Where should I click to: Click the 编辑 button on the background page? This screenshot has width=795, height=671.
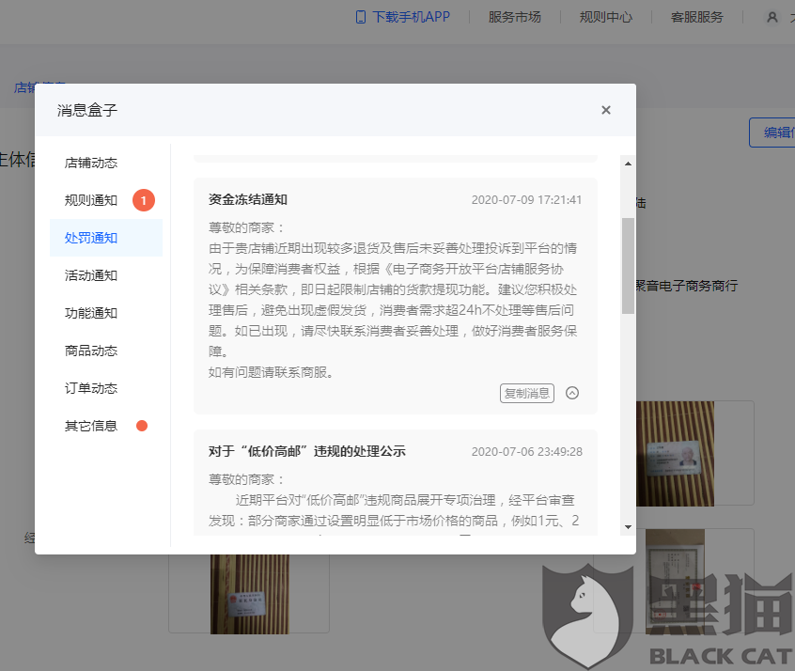pyautogui.click(x=772, y=133)
